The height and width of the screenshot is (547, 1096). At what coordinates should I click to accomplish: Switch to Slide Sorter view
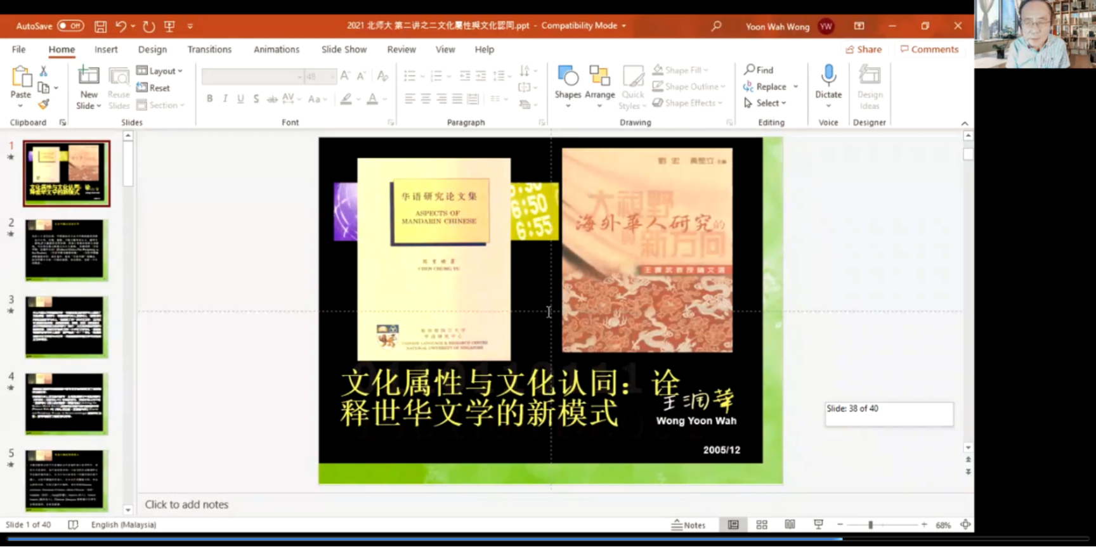pos(762,525)
